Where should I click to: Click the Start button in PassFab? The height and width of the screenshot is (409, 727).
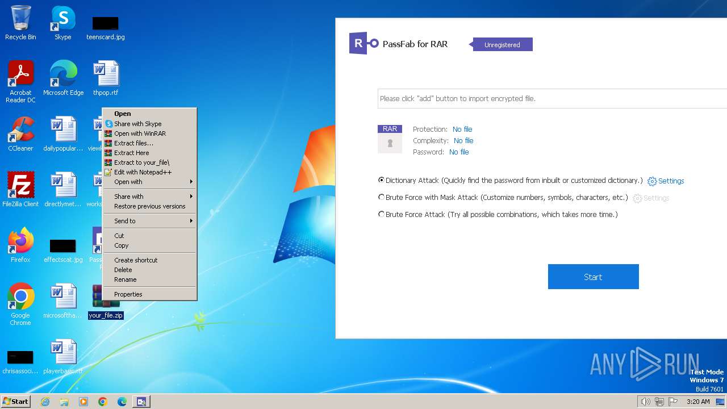pyautogui.click(x=593, y=277)
